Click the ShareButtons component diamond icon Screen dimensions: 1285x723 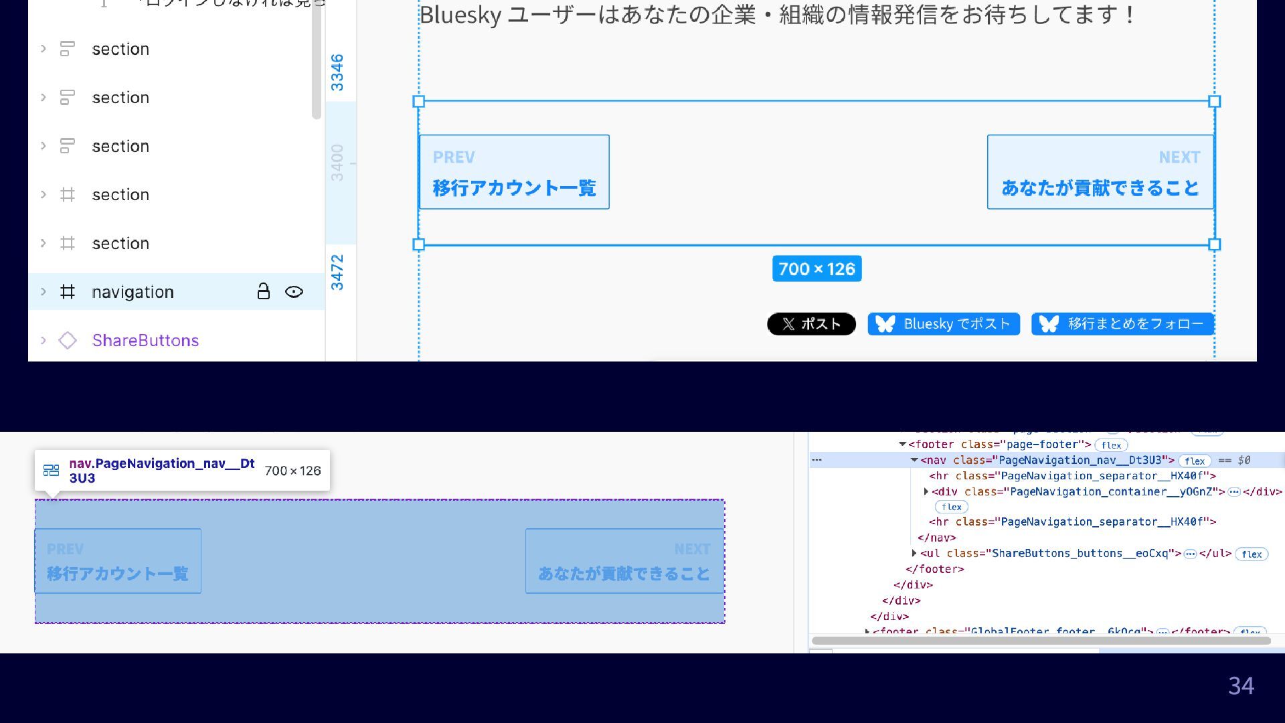(x=68, y=340)
